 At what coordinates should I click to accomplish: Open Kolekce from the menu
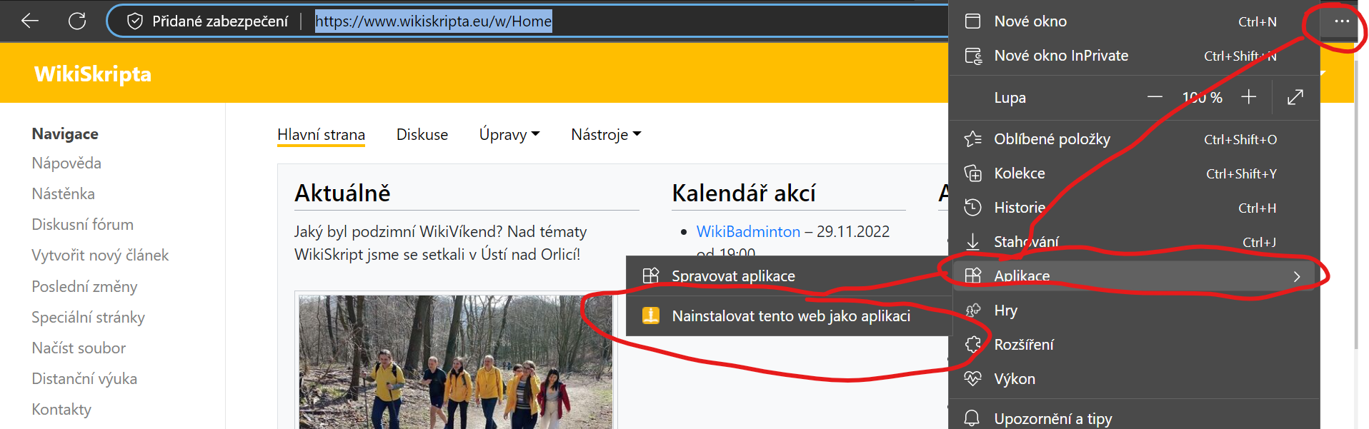click(1134, 173)
